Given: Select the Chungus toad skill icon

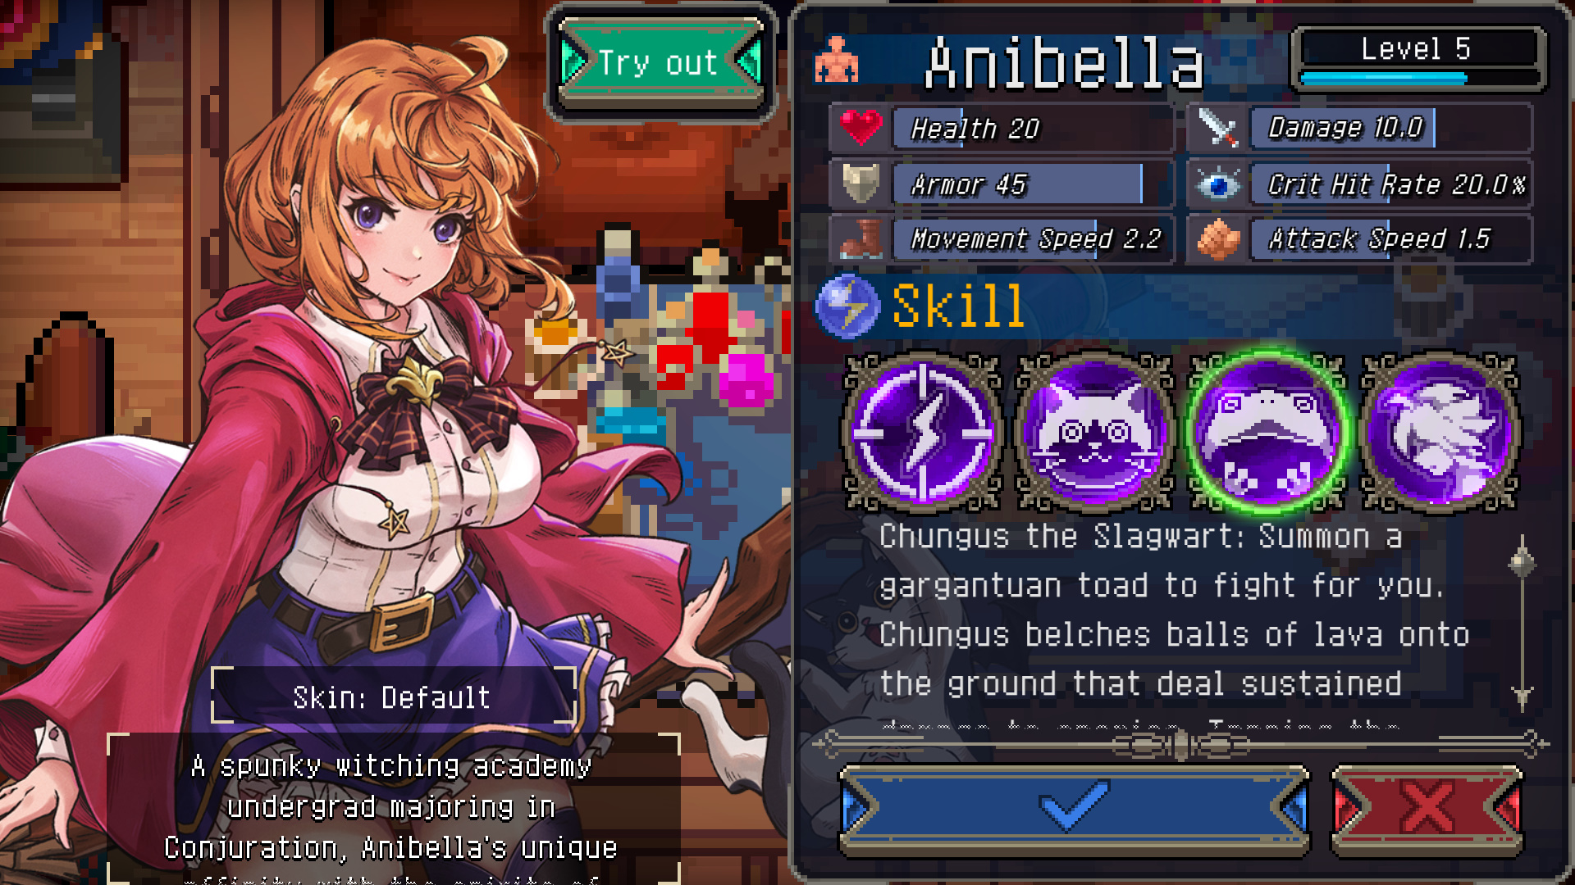Looking at the screenshot, I should (x=1267, y=432).
